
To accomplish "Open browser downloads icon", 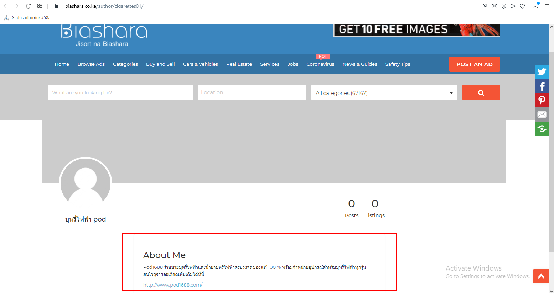I will (535, 6).
